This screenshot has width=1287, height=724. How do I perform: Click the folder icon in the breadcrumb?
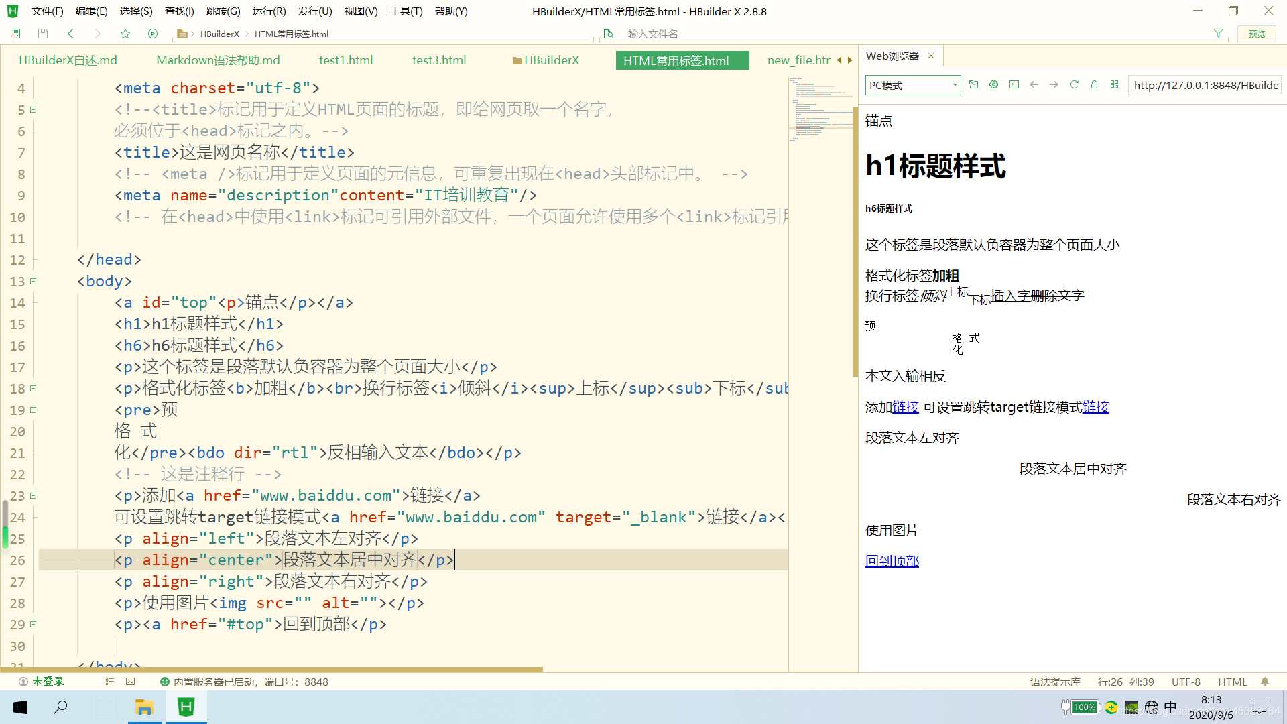[x=182, y=34]
